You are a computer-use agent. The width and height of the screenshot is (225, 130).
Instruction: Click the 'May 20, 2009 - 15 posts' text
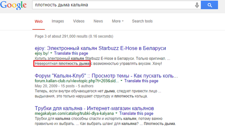(x=64, y=86)
